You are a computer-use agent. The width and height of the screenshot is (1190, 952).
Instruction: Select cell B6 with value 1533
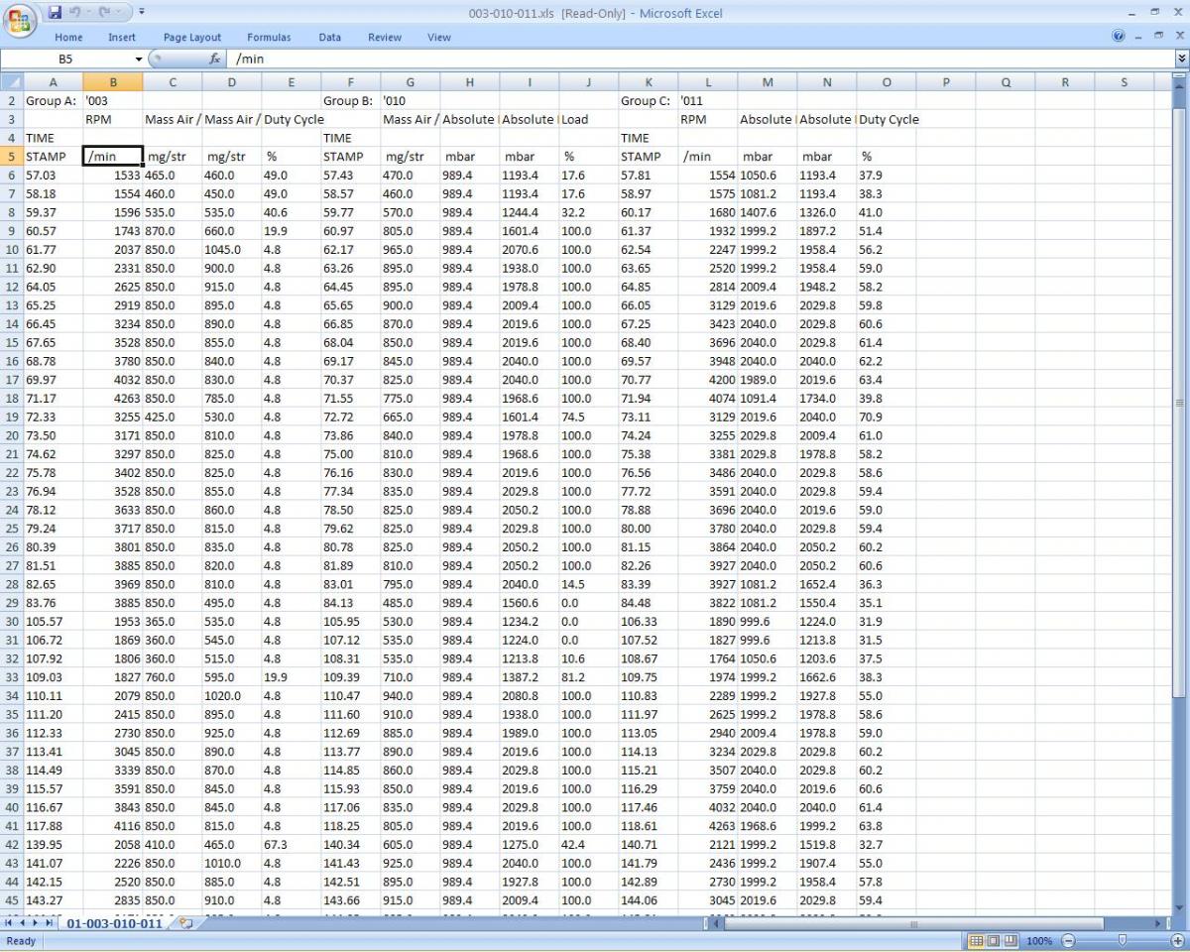pyautogui.click(x=112, y=176)
